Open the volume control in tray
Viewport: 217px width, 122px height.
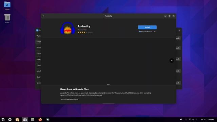pyautogui.click(x=193, y=120)
